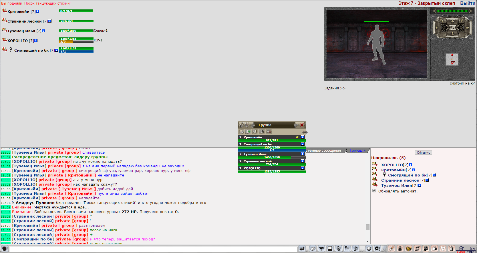Open the gold treasure pile icon

(x=409, y=249)
